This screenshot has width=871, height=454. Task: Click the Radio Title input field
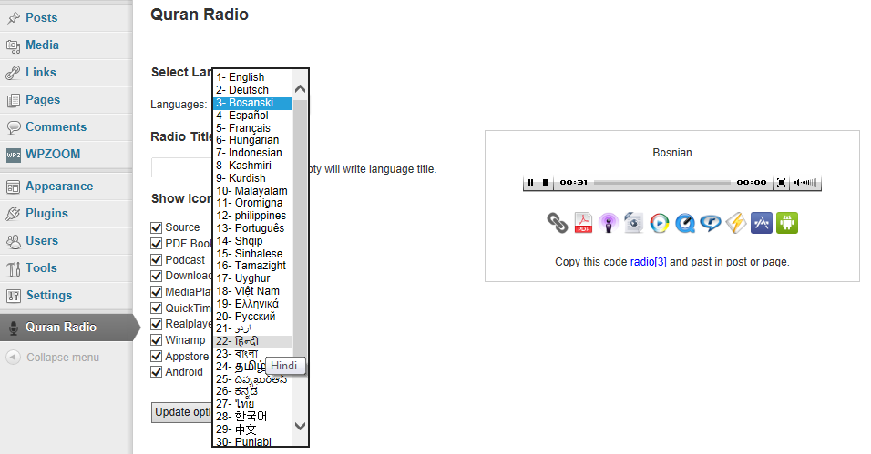tap(182, 167)
